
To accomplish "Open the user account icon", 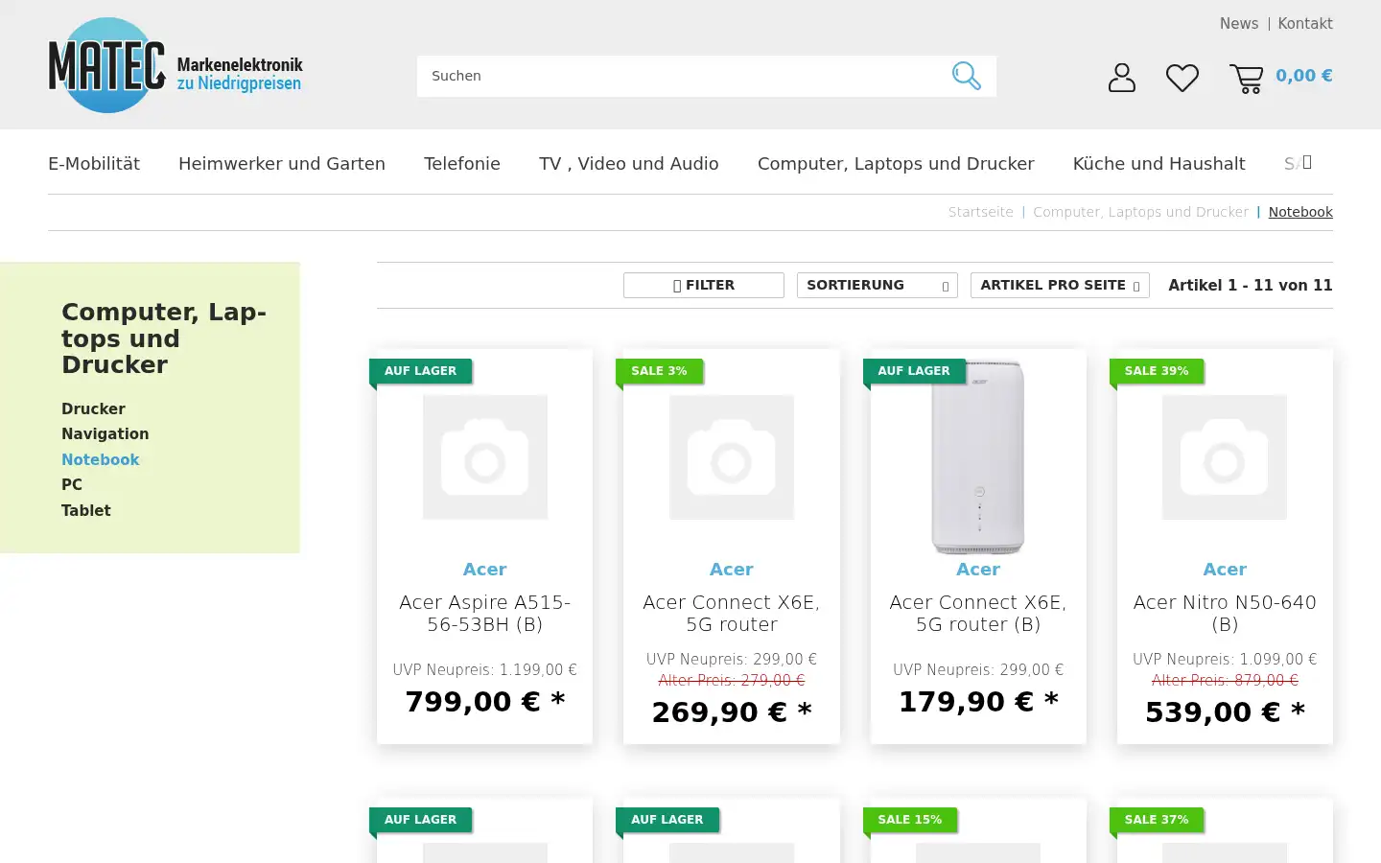I will pos(1121,78).
